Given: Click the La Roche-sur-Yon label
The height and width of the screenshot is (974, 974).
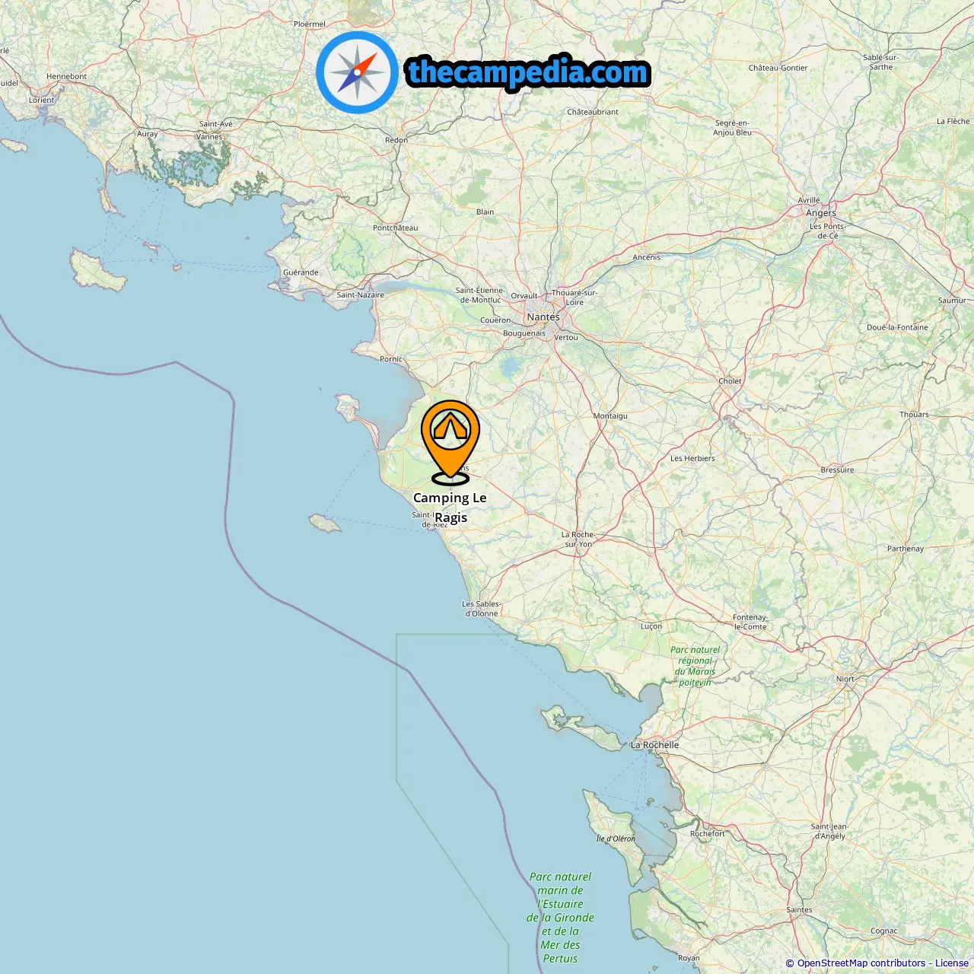Looking at the screenshot, I should tap(578, 540).
